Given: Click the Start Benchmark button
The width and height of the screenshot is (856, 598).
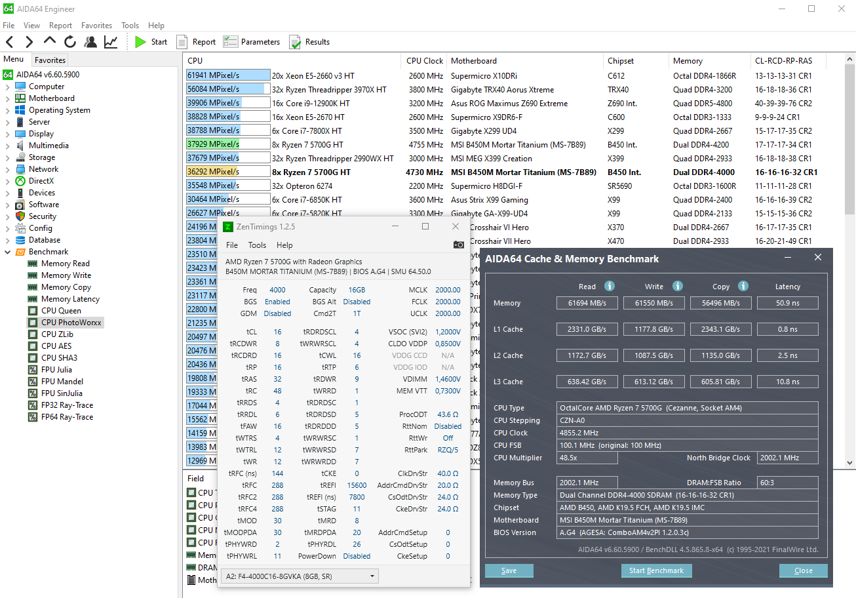Looking at the screenshot, I should click(x=656, y=570).
